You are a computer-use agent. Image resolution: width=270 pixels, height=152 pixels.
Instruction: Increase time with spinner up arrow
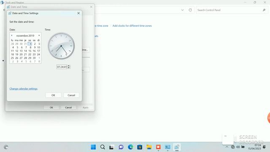[69, 66]
